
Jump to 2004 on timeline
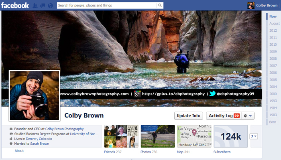273,87
